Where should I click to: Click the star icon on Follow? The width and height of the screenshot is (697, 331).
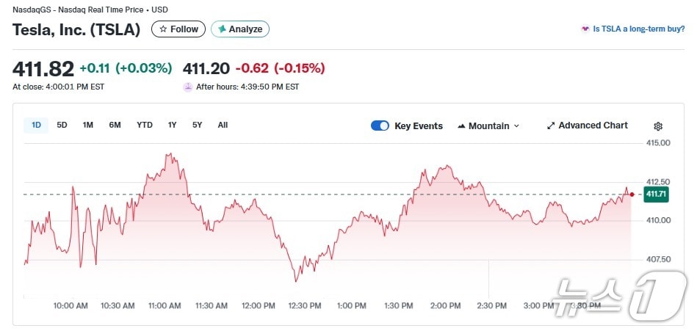point(163,29)
